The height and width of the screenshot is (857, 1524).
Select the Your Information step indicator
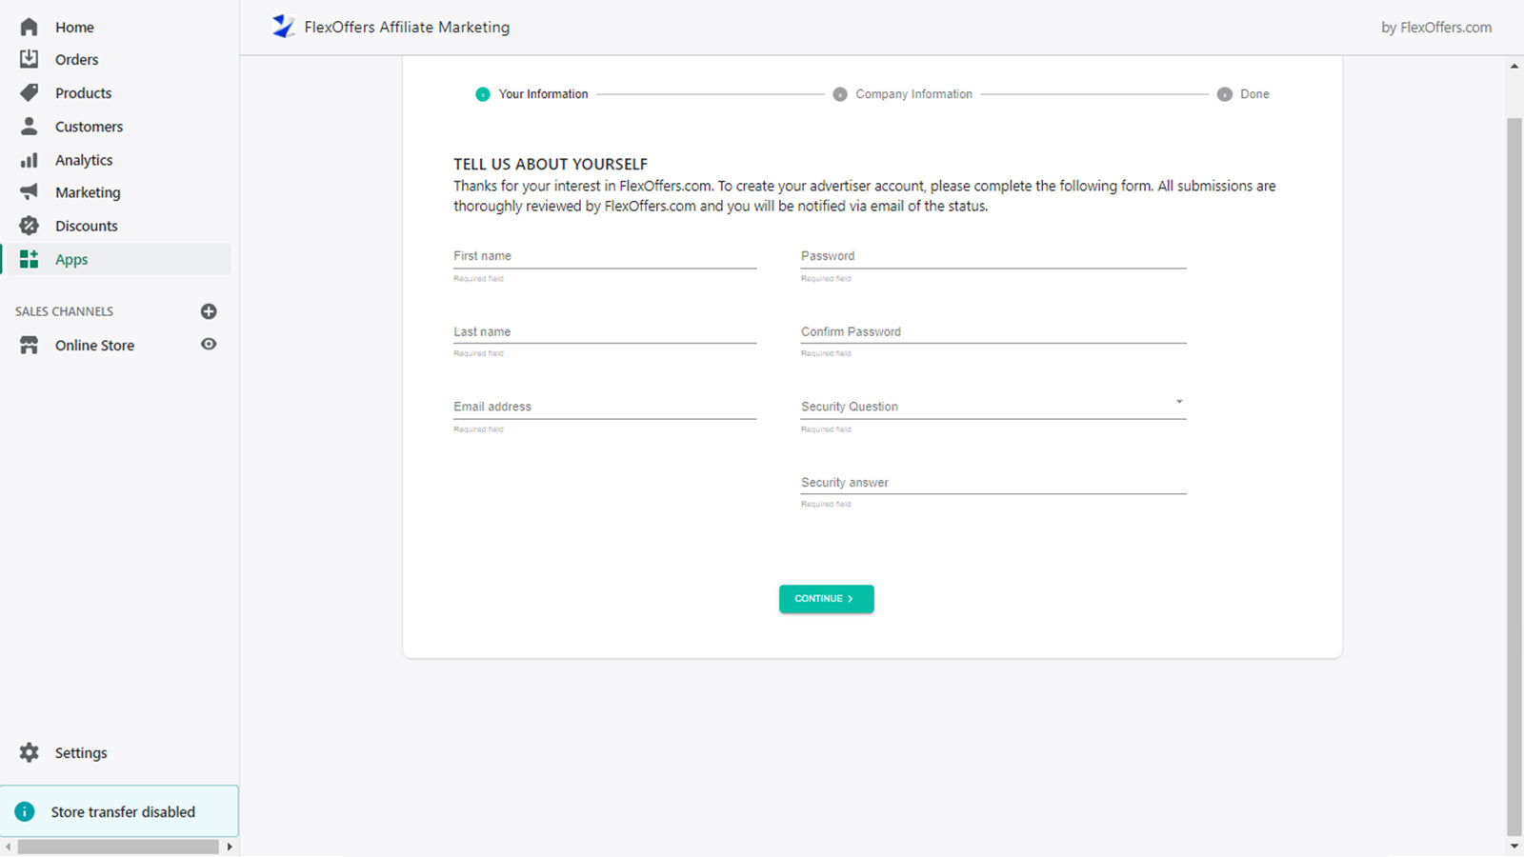(x=484, y=93)
